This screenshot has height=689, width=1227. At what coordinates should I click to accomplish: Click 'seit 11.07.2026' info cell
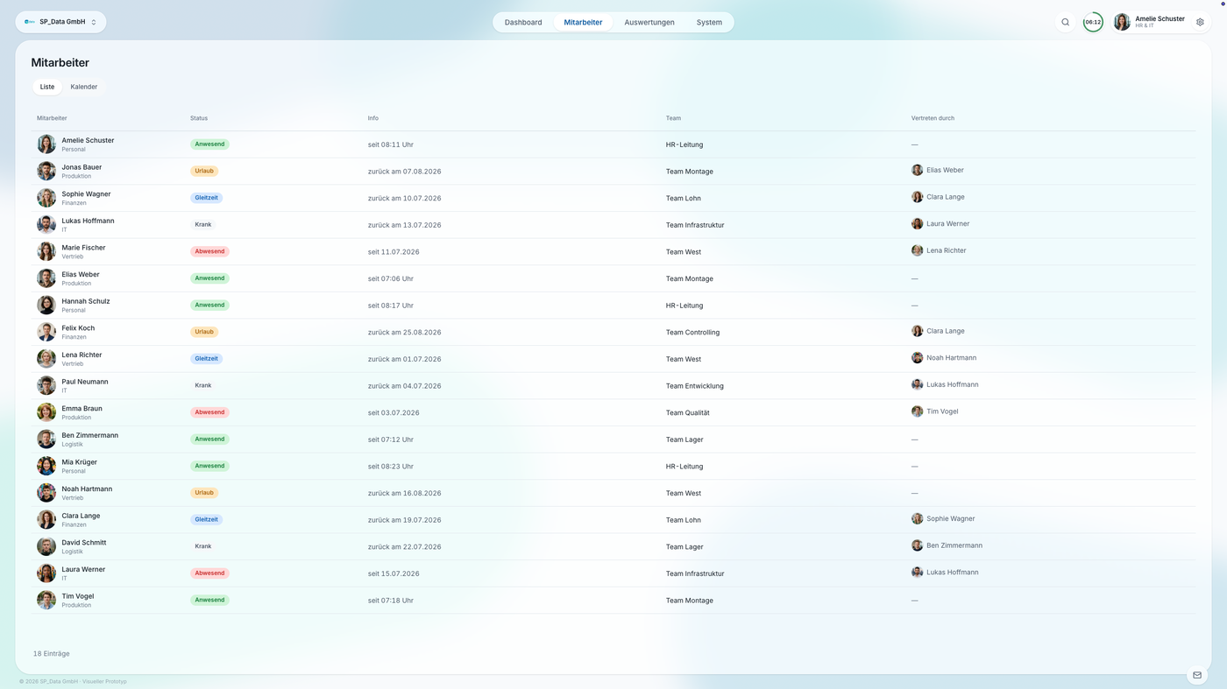(394, 252)
